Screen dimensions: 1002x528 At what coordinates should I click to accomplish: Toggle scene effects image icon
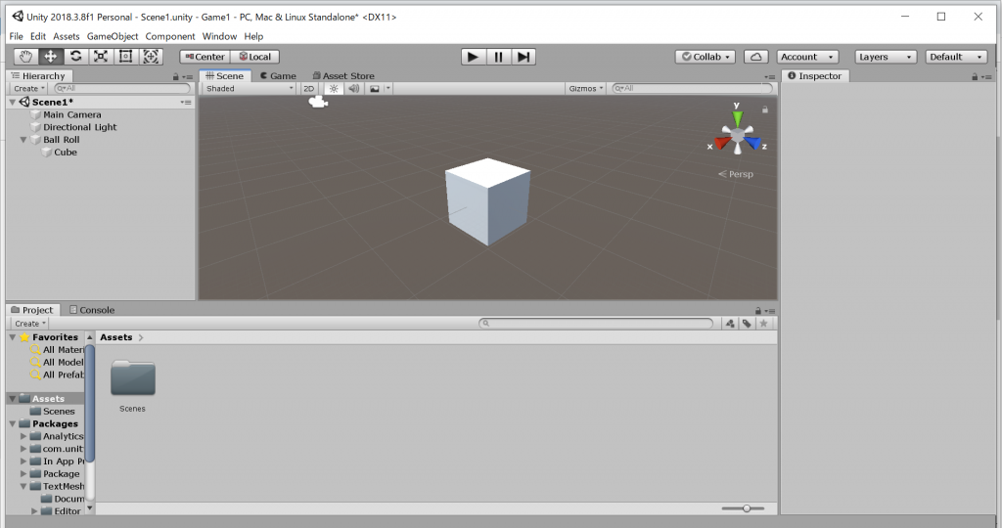pyautogui.click(x=375, y=89)
